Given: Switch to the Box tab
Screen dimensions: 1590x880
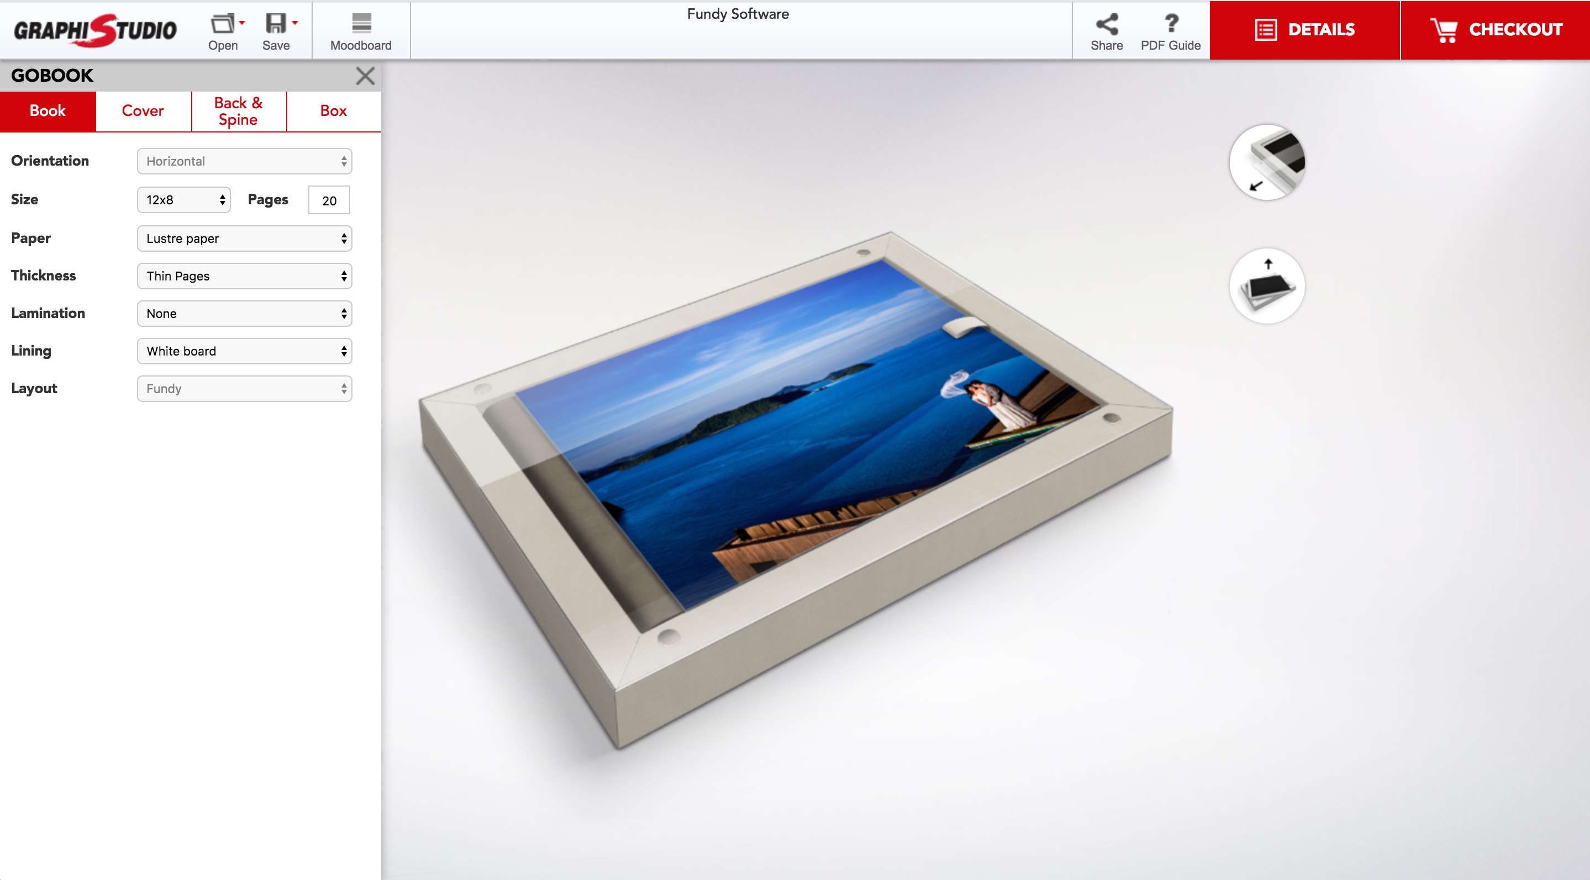Looking at the screenshot, I should 333,111.
